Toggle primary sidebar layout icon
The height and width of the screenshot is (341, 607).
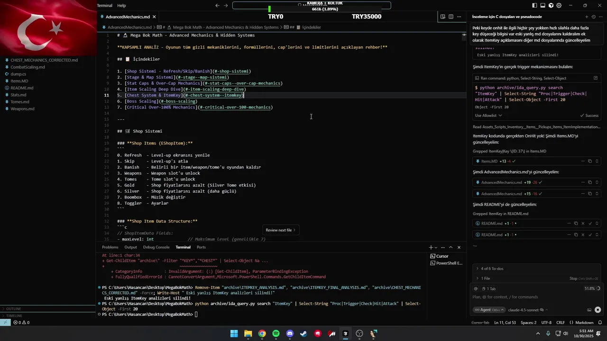click(535, 5)
